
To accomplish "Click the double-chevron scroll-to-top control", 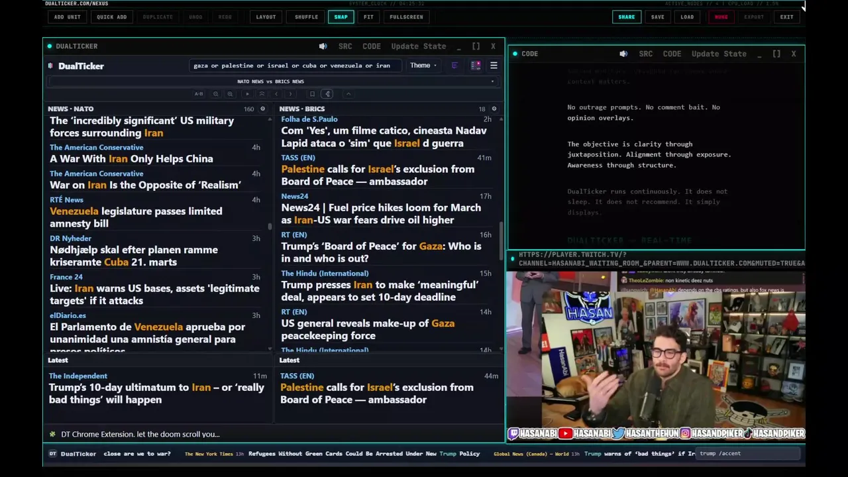I will (262, 94).
